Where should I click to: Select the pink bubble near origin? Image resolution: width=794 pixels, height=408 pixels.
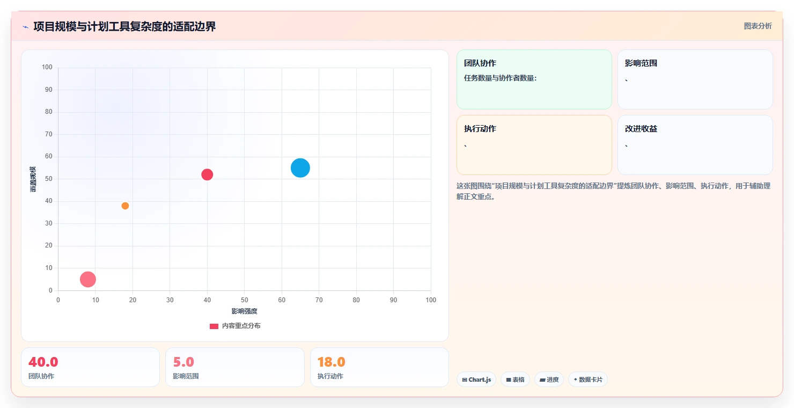(x=88, y=279)
